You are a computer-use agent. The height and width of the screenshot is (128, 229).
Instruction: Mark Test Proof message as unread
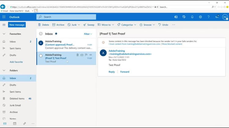(x=82, y=55)
